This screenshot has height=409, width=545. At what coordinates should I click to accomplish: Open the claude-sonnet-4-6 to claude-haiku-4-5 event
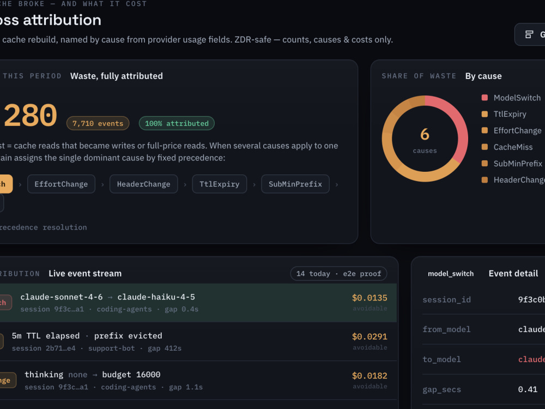click(198, 303)
